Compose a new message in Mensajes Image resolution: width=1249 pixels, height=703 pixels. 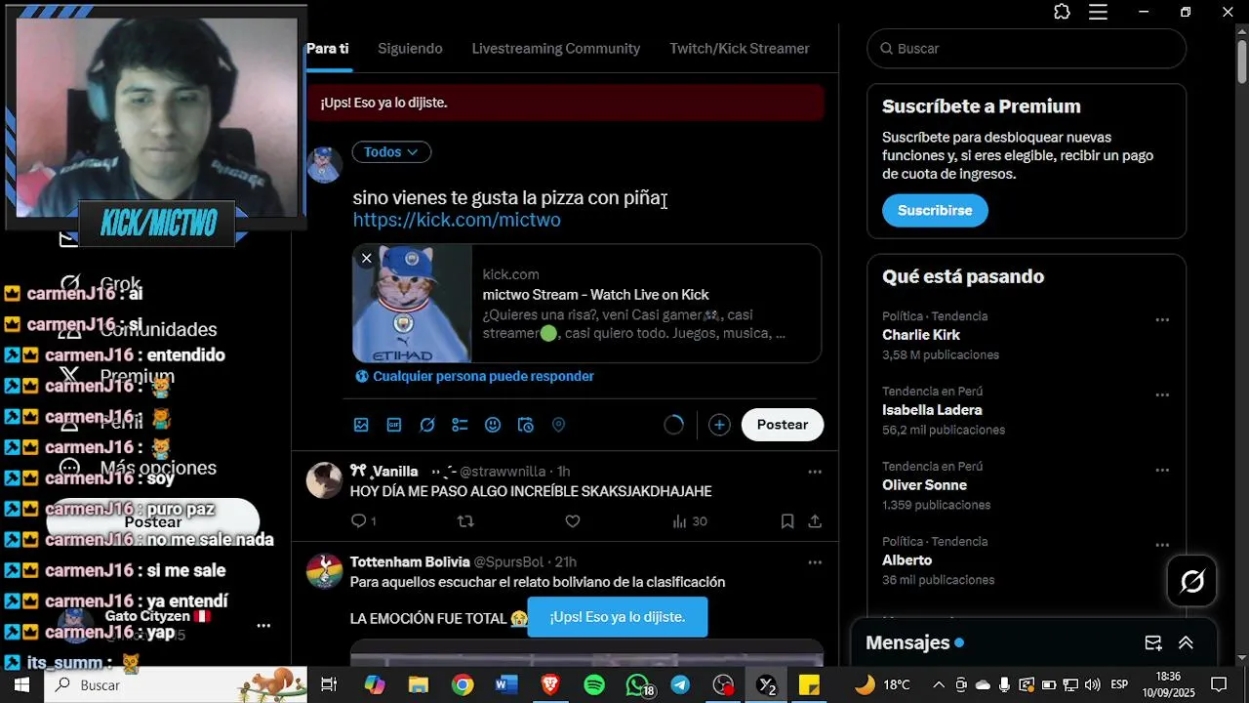(x=1153, y=642)
